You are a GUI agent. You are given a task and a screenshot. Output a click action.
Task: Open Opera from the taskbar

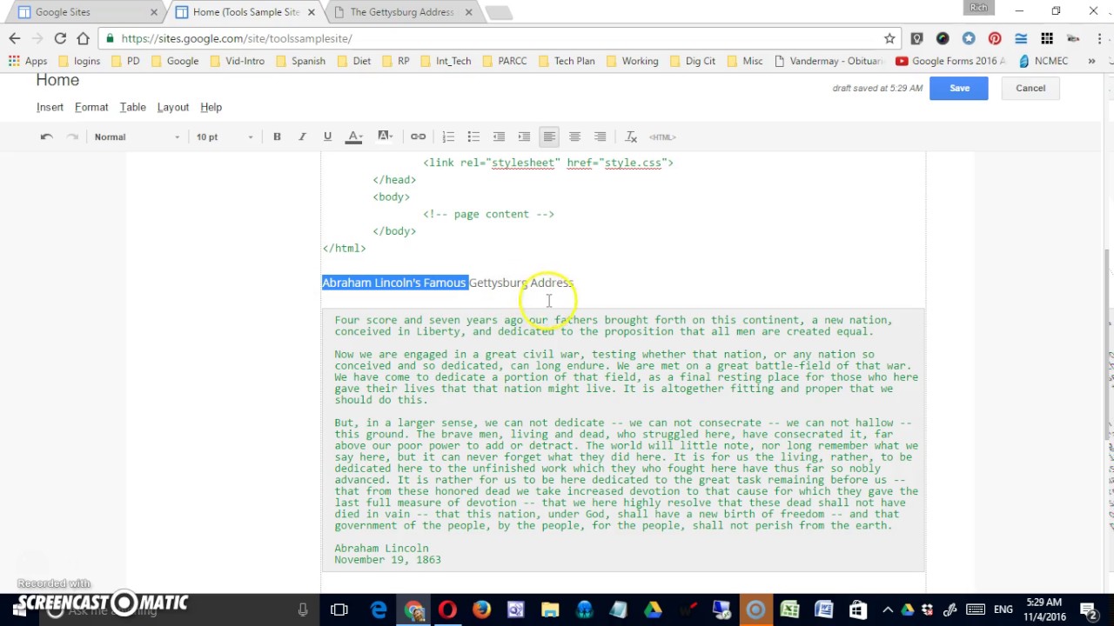pyautogui.click(x=447, y=610)
